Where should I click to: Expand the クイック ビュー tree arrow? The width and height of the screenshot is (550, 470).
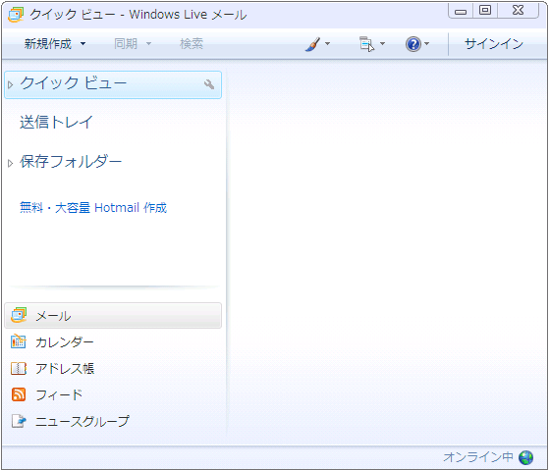tap(10, 84)
